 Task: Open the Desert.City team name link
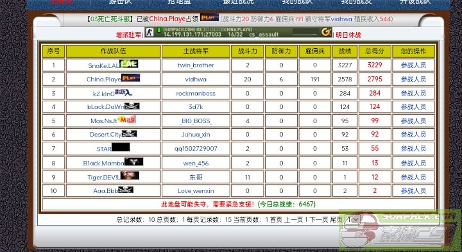click(106, 135)
